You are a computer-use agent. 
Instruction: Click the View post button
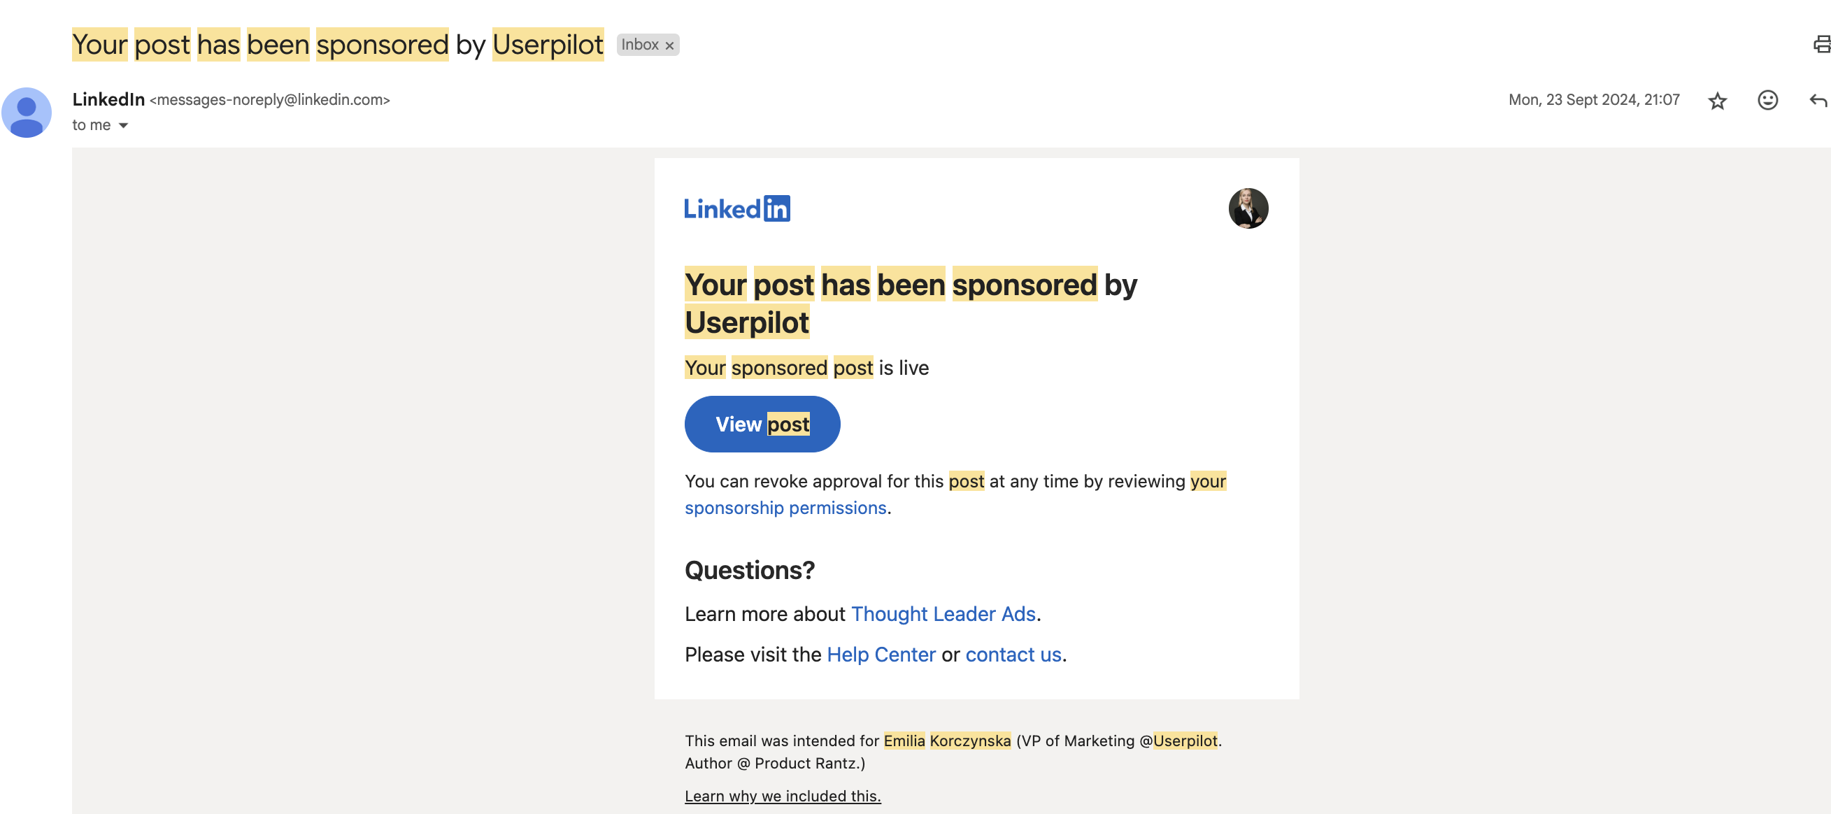click(x=762, y=424)
